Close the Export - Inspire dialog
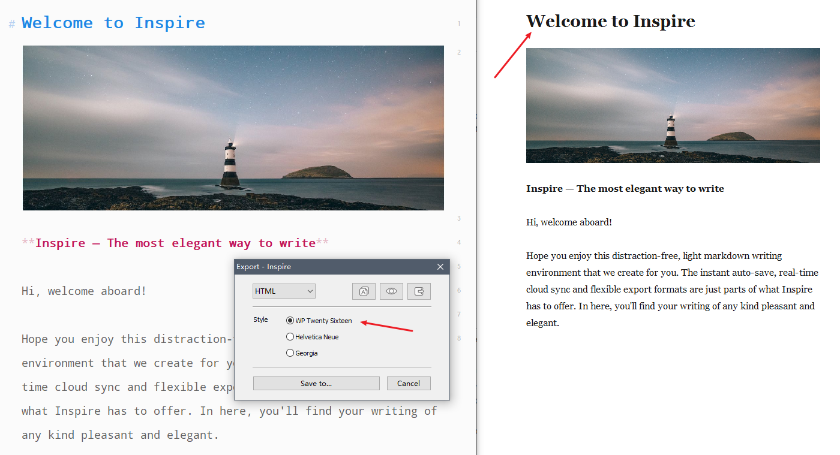The width and height of the screenshot is (840, 455). pyautogui.click(x=440, y=267)
